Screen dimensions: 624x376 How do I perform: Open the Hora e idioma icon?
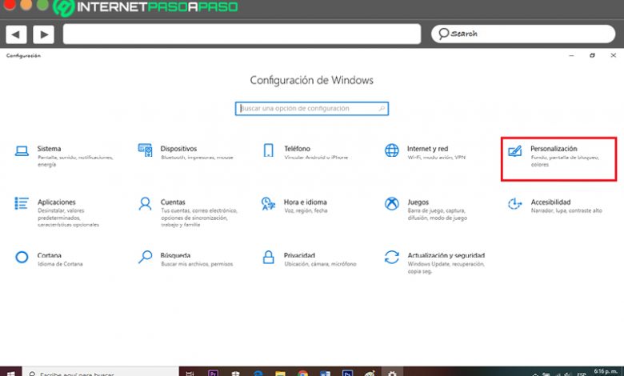coord(268,203)
